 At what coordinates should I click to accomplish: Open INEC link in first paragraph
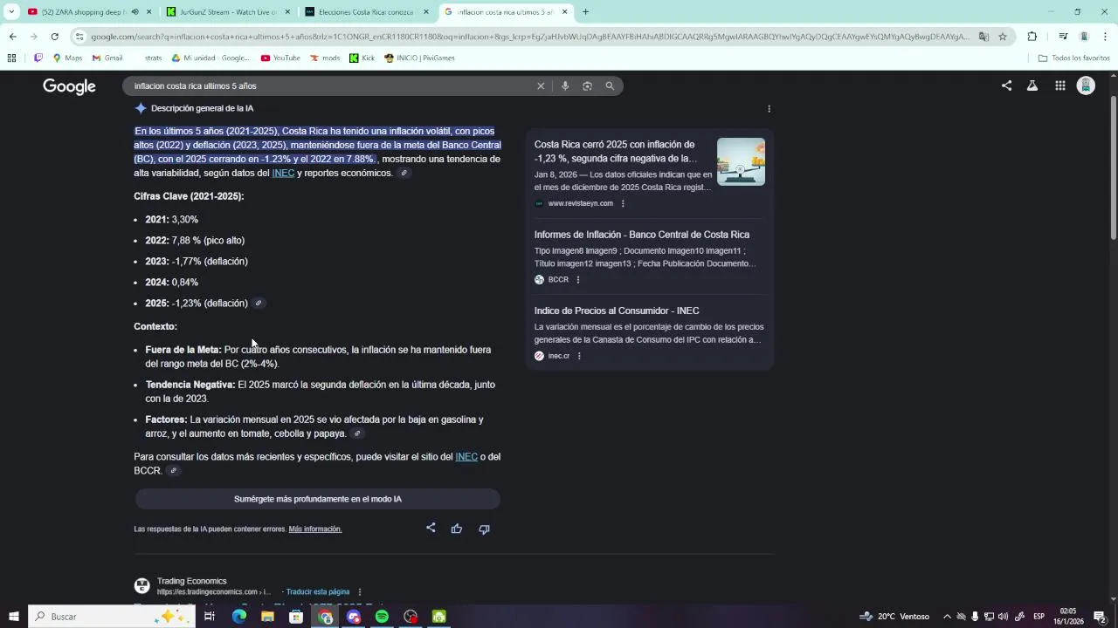(x=283, y=174)
